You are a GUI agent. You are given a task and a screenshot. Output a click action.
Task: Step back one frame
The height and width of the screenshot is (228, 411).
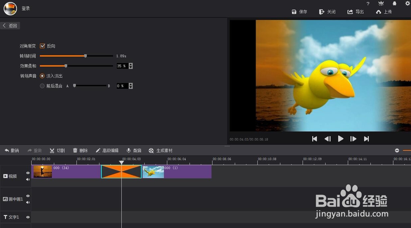tap(328, 139)
